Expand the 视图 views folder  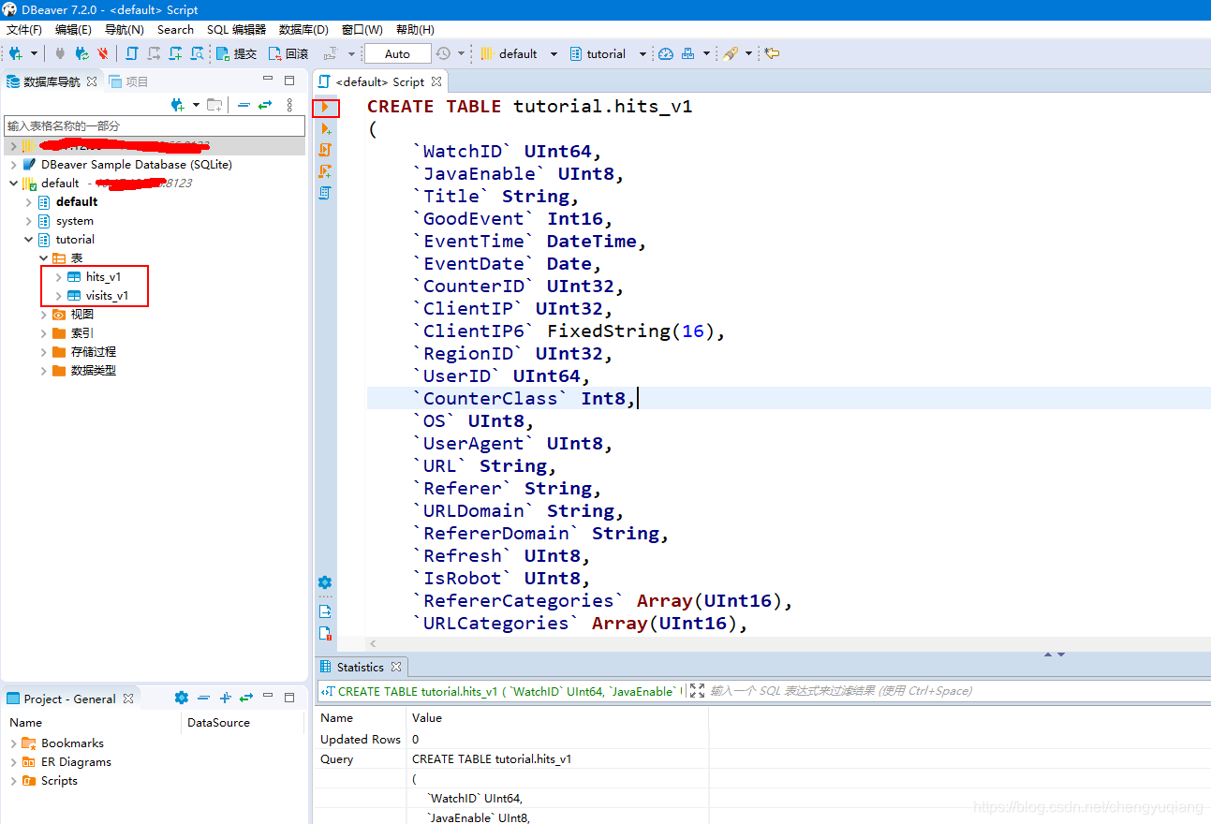tap(44, 314)
